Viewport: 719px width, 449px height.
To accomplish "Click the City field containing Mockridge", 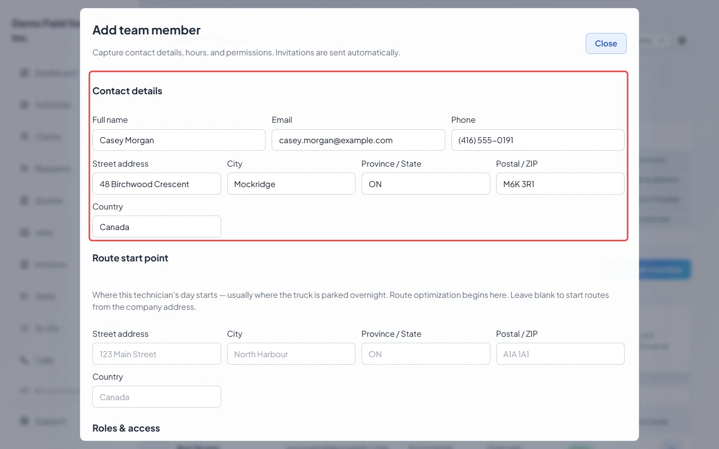I will [291, 184].
